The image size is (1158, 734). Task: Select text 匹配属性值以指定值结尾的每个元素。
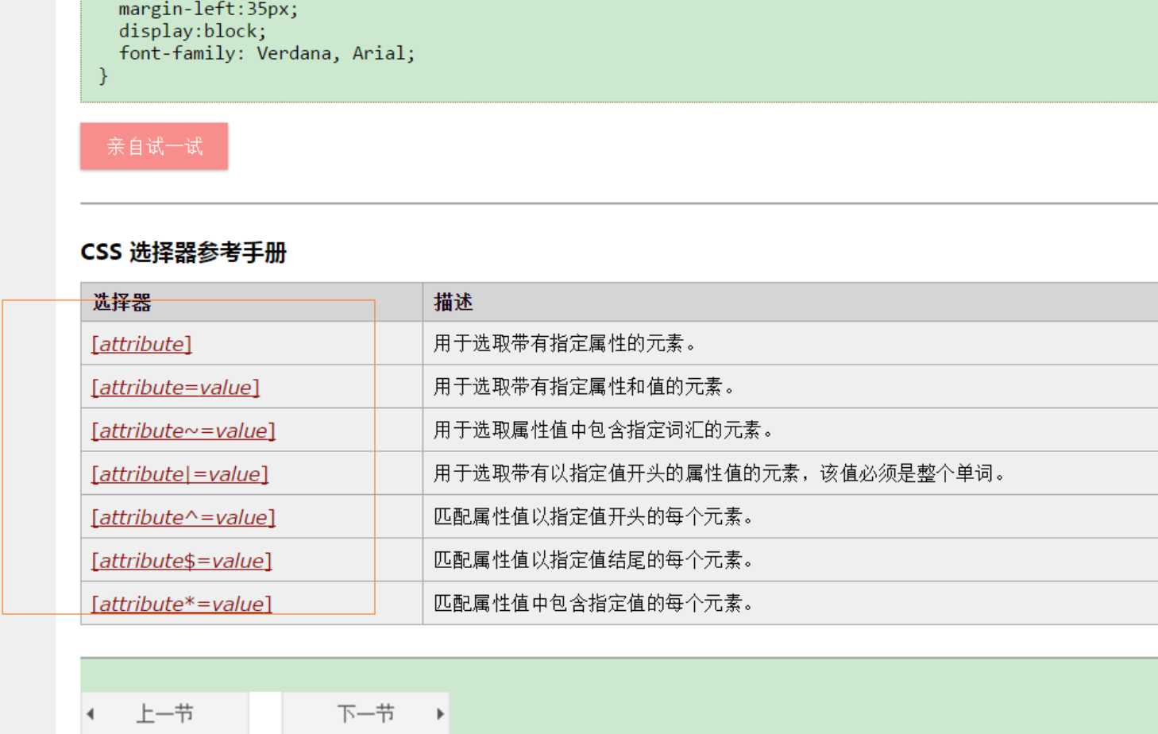point(595,560)
